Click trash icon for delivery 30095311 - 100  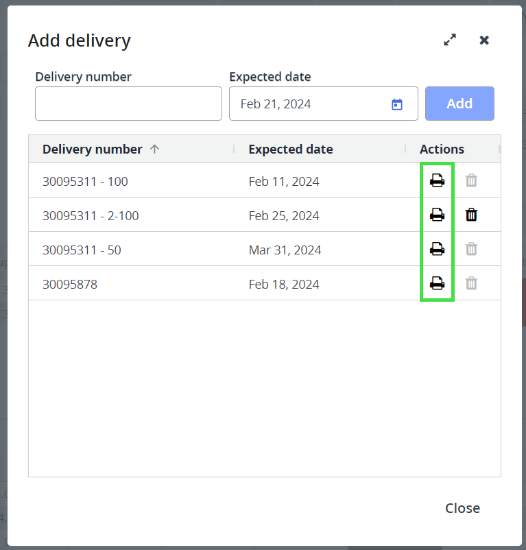(x=471, y=181)
